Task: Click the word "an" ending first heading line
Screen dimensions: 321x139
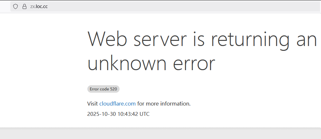Action: pos(306,39)
